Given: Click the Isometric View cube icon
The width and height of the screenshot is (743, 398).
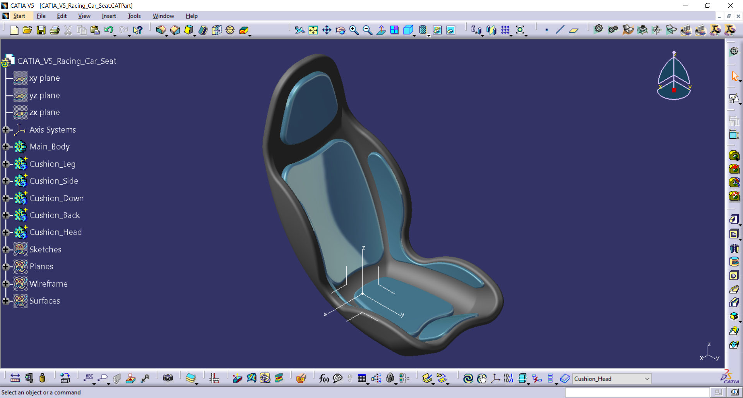Looking at the screenshot, I should click(x=408, y=30).
